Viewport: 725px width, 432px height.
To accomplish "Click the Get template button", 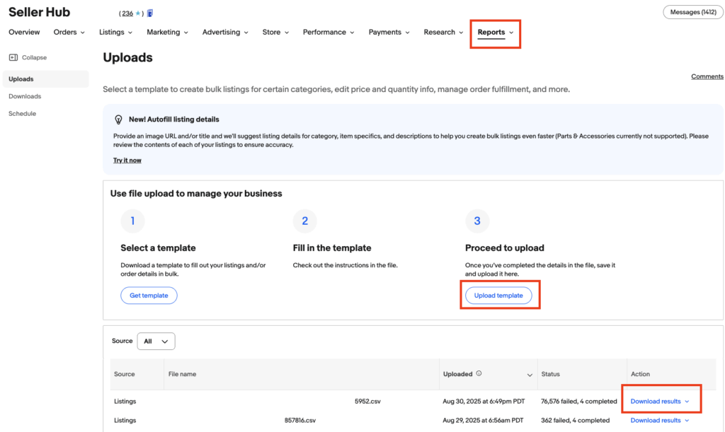I will (149, 296).
